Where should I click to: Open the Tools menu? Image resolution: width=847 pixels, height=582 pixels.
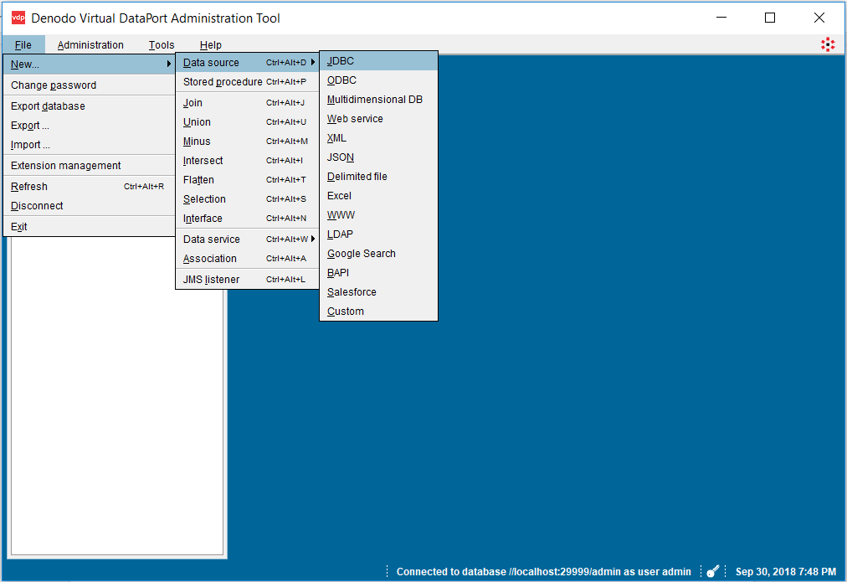[162, 45]
